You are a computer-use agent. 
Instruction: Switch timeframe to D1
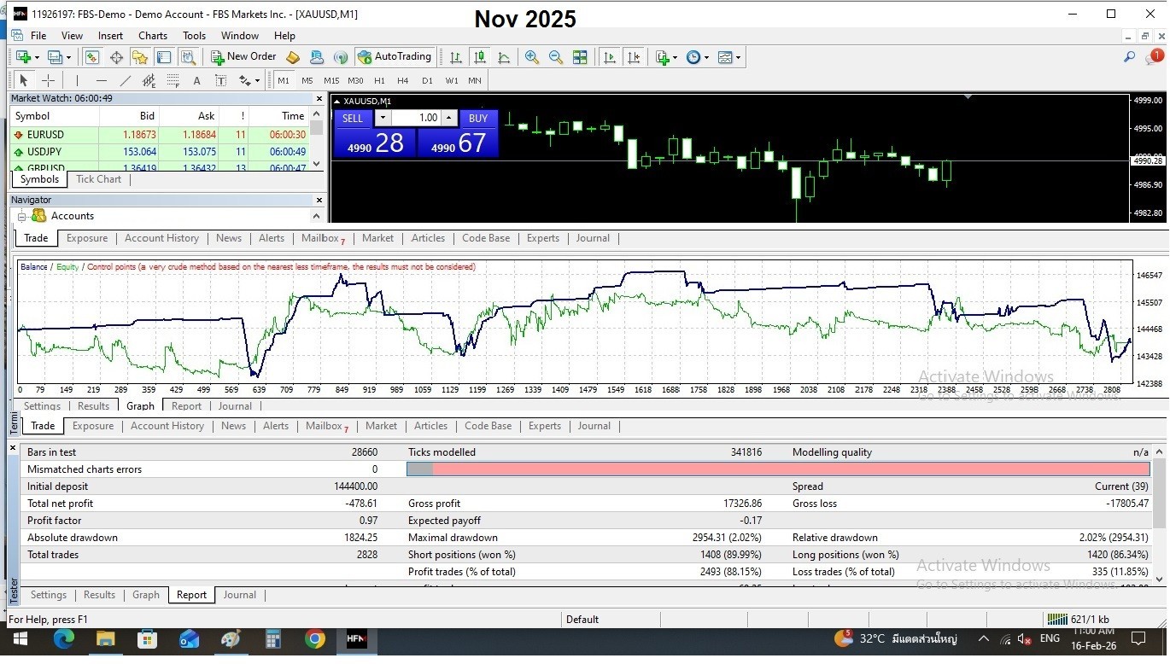(427, 80)
